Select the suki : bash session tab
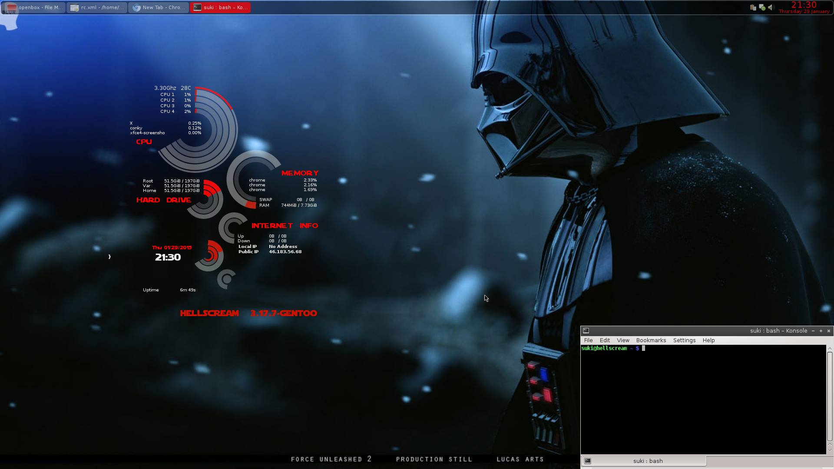834x469 pixels. pyautogui.click(x=647, y=461)
